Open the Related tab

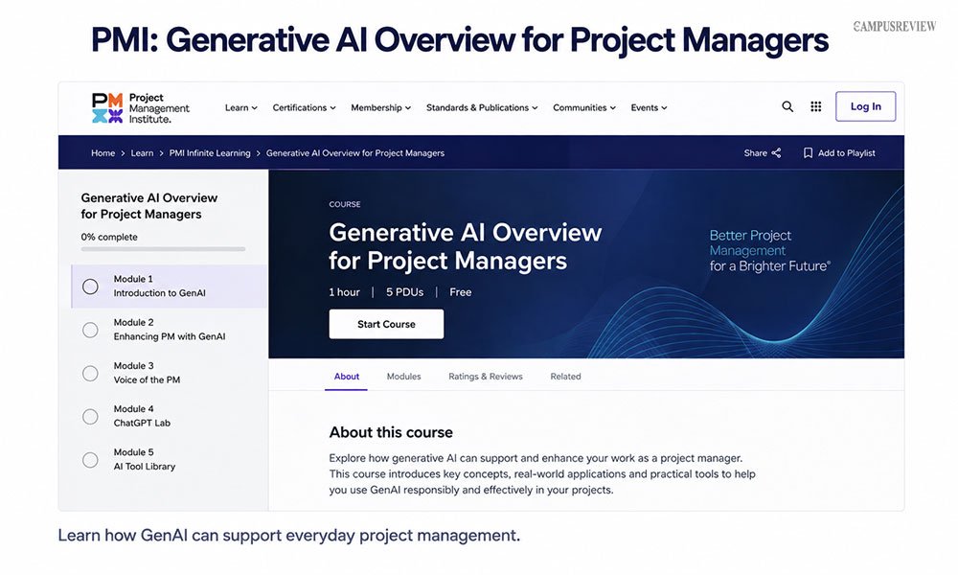[566, 377]
